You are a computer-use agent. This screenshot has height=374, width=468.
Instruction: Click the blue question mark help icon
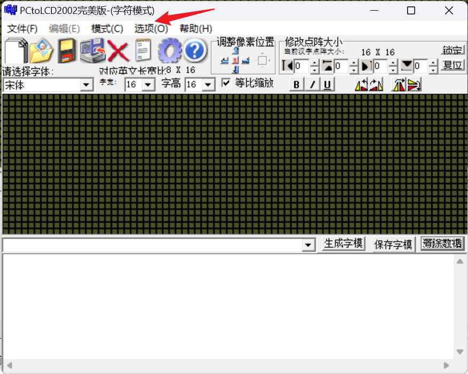194,50
